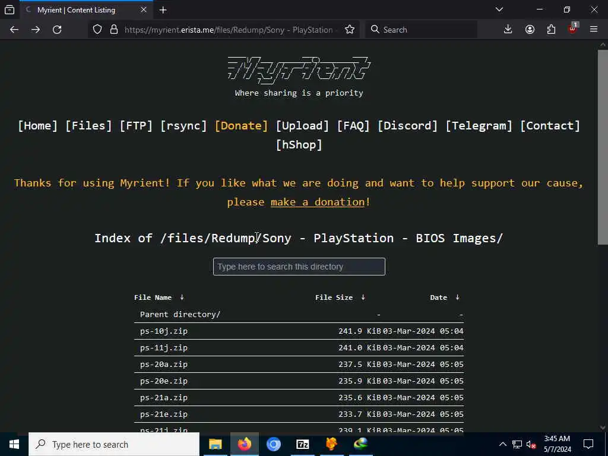608x456 pixels.
Task: Open a new tab with the plus button
Action: (163, 10)
